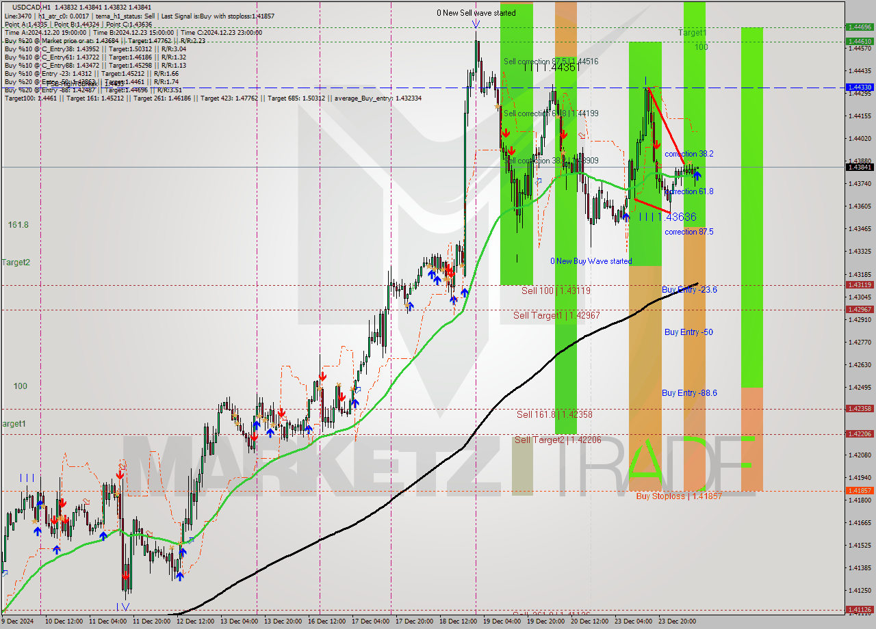
Task: Click the 'Buy Entry -50' label
Action: 688,332
